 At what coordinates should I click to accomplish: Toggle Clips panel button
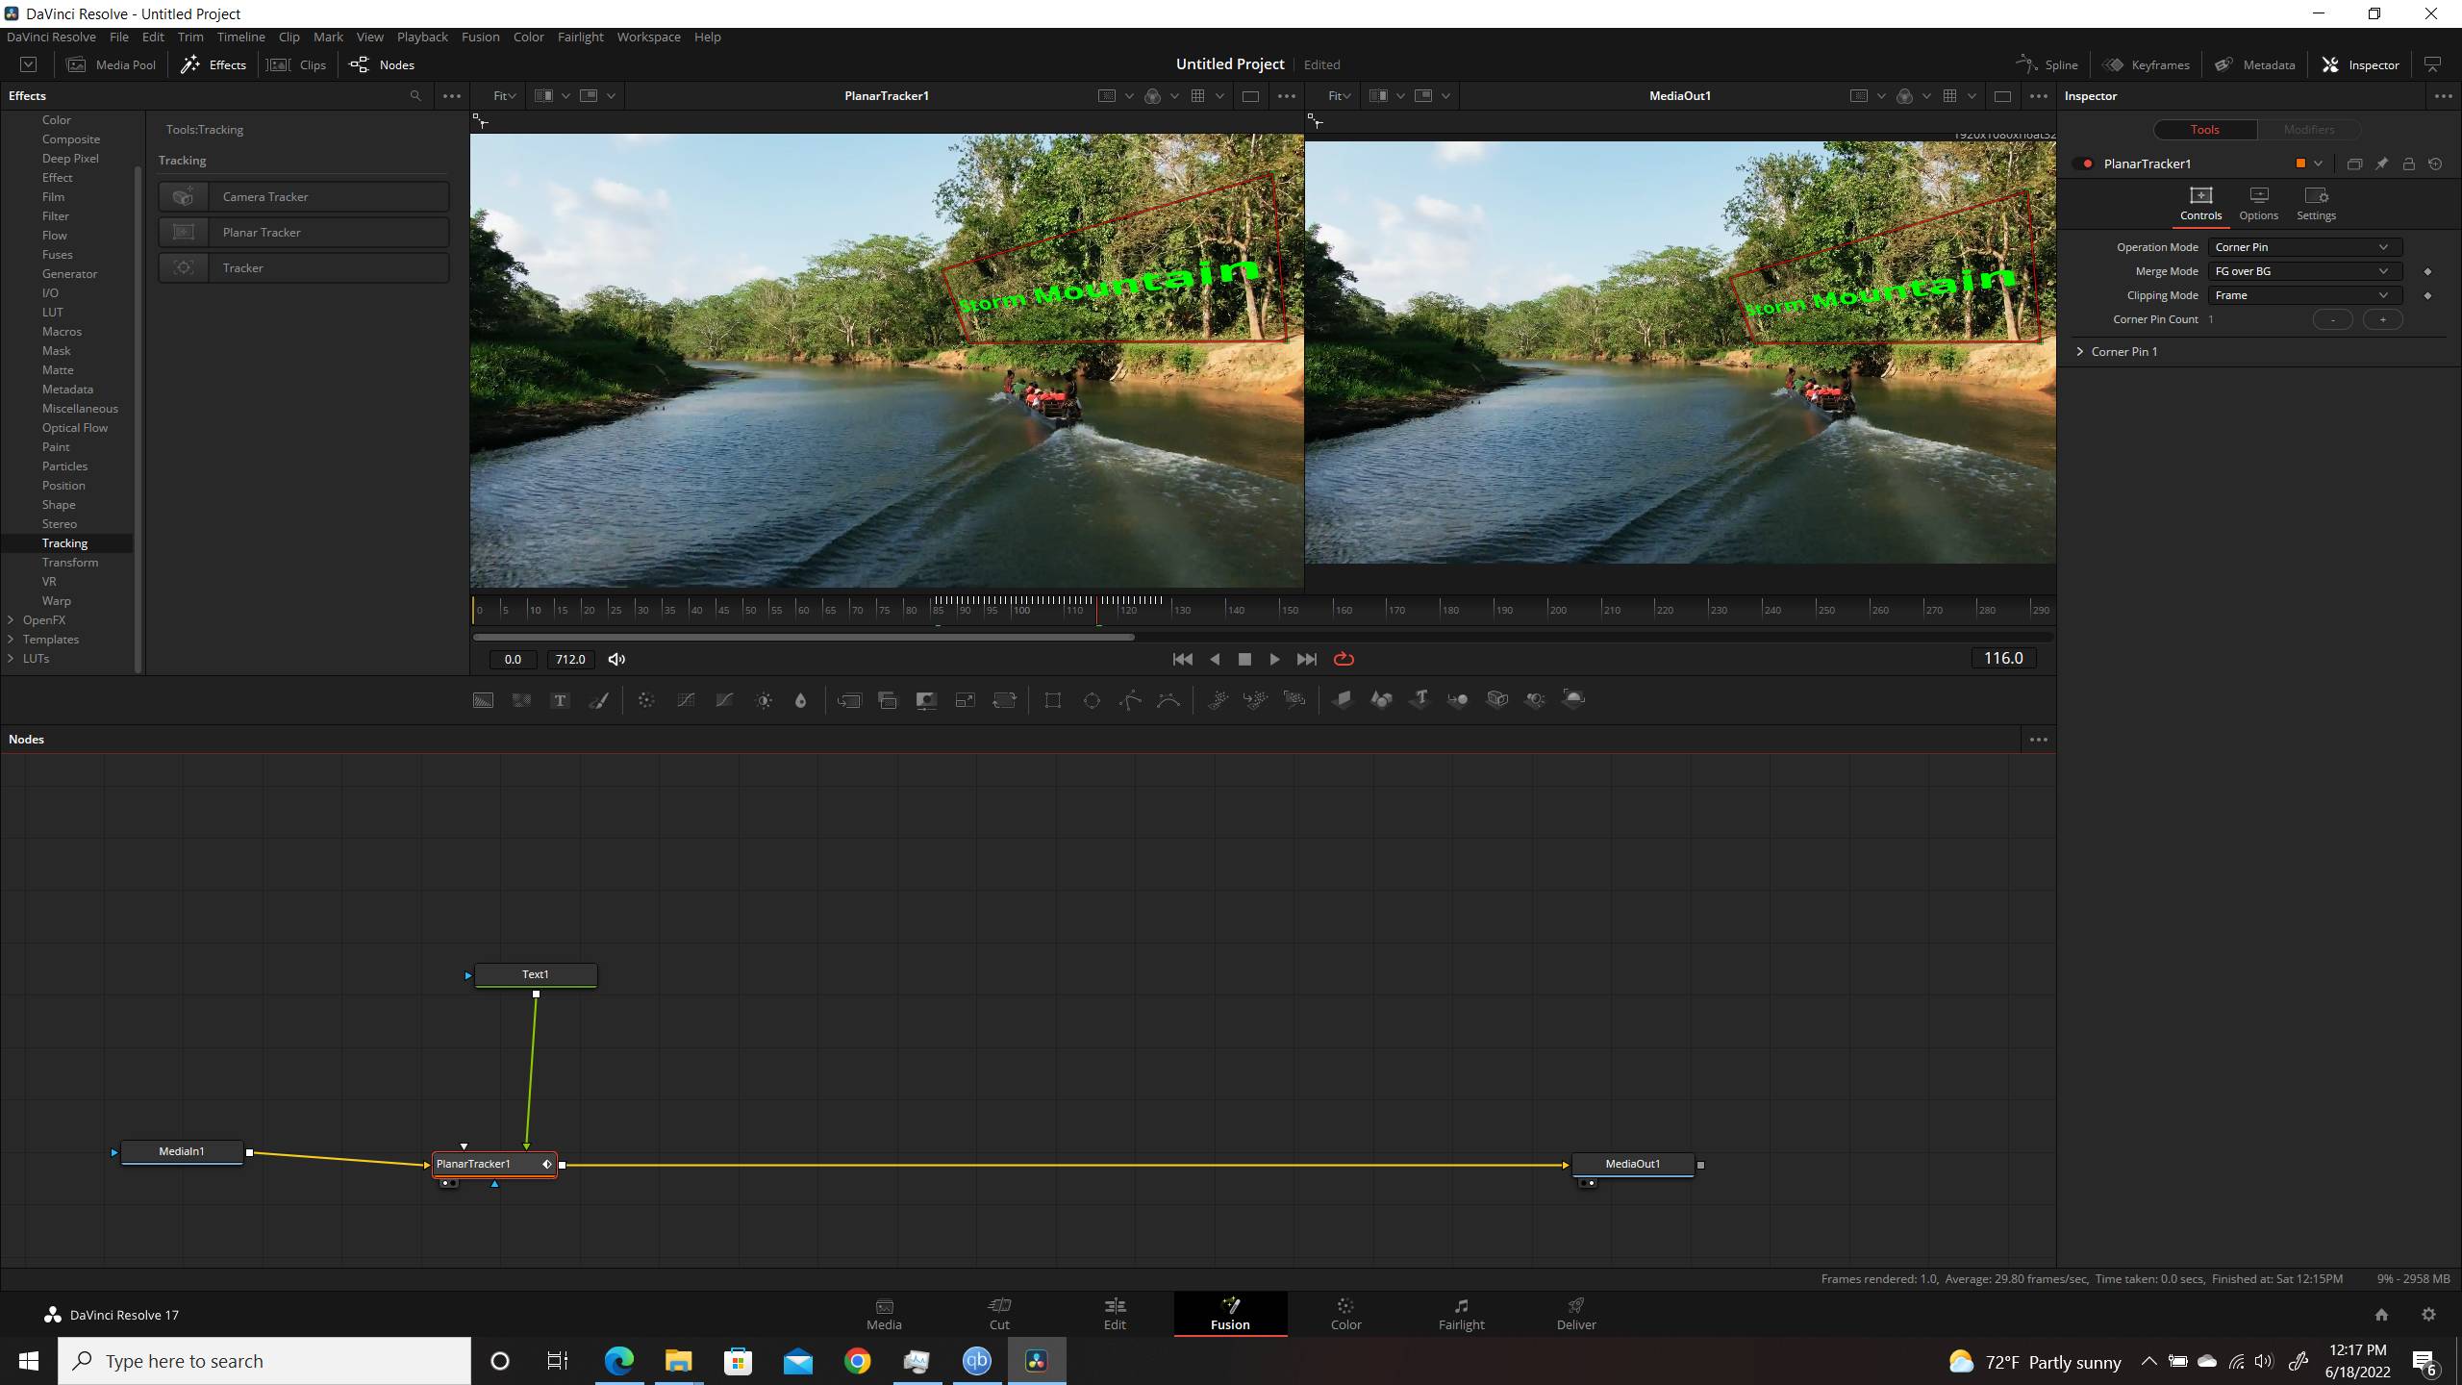(296, 64)
